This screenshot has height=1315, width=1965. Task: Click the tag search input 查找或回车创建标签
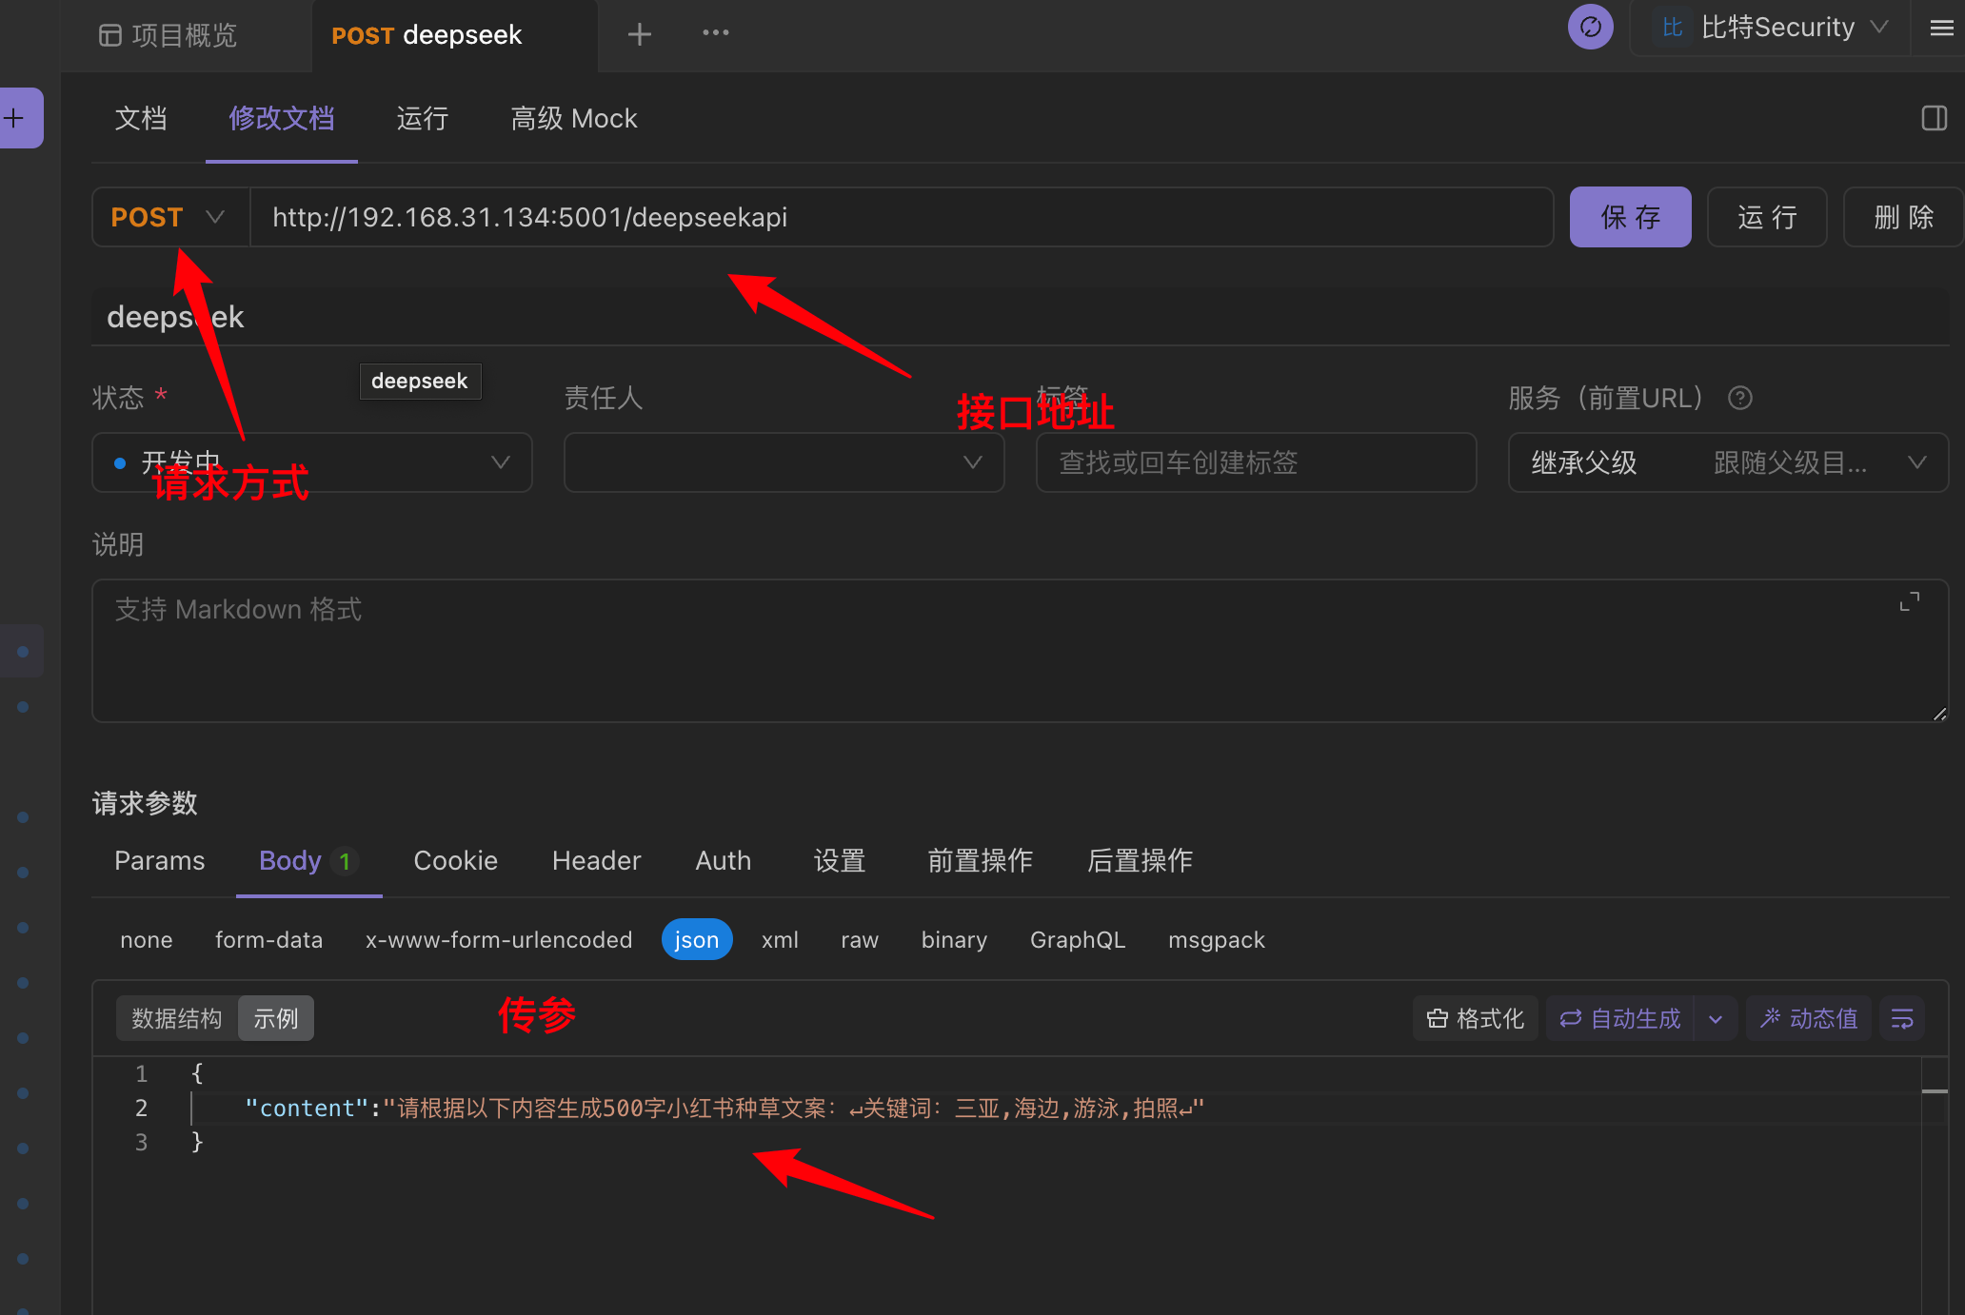[1255, 462]
